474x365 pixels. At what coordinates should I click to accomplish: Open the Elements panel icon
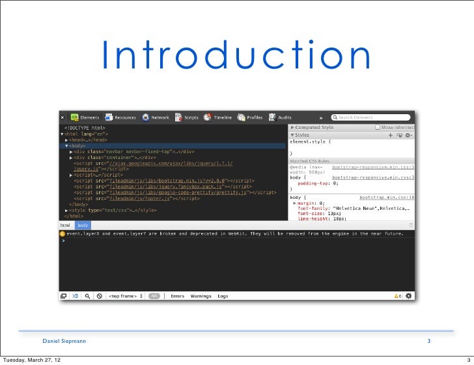[x=75, y=117]
